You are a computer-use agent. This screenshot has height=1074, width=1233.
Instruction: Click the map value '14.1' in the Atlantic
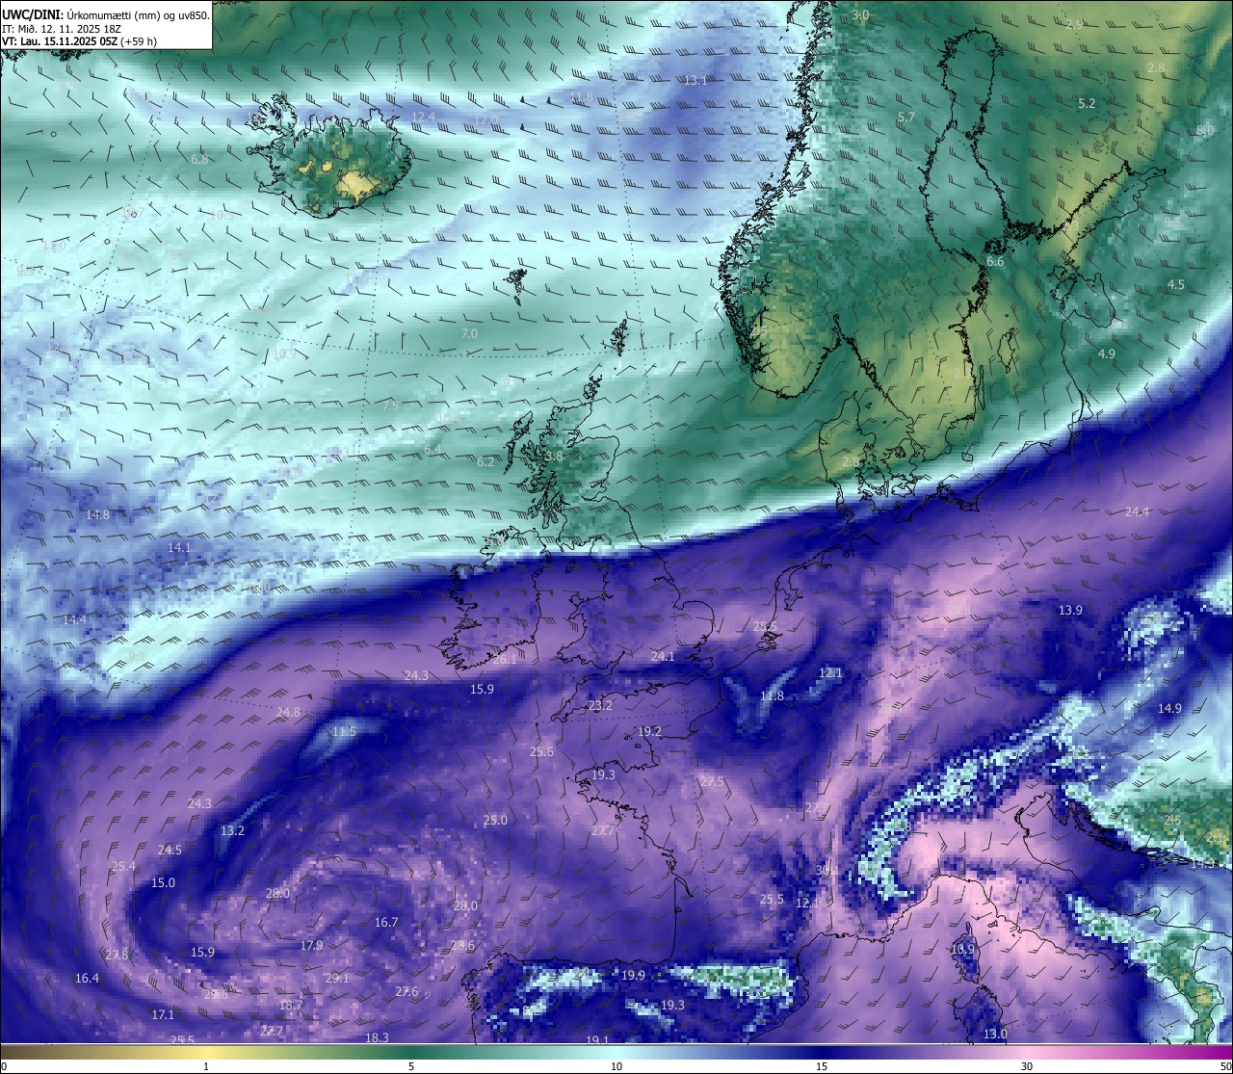[x=179, y=547]
